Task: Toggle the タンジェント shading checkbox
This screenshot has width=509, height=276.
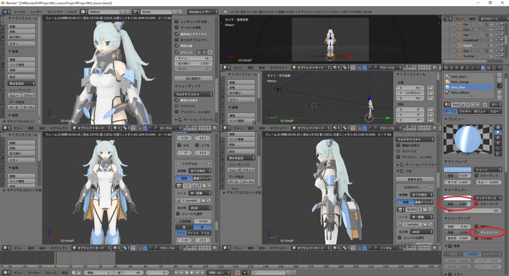Action: point(476,232)
